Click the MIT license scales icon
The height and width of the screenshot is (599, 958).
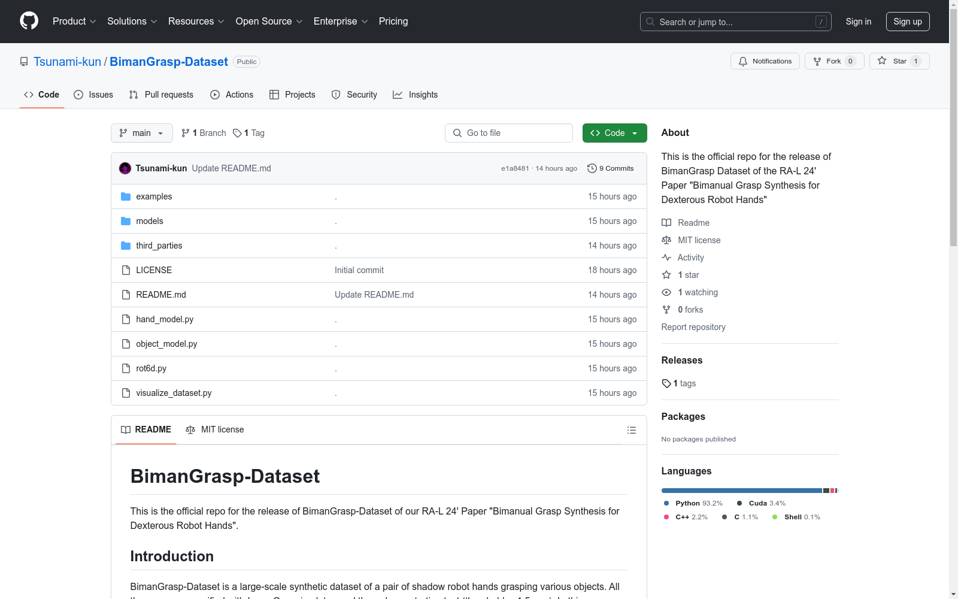pyautogui.click(x=666, y=240)
